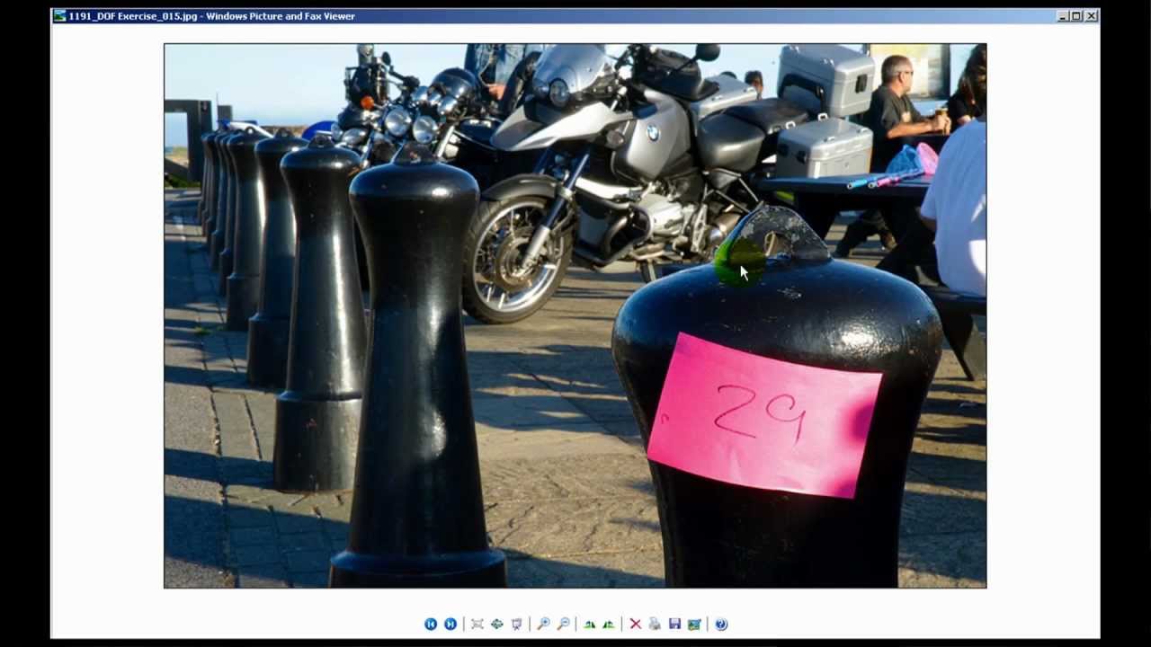Zoom in on the picture
Viewport: 1151px width, 647px height.
coord(543,624)
